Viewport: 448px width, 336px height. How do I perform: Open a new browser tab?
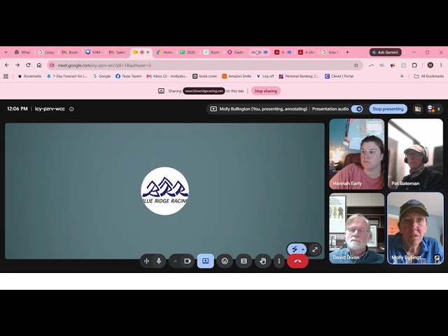coord(347,52)
